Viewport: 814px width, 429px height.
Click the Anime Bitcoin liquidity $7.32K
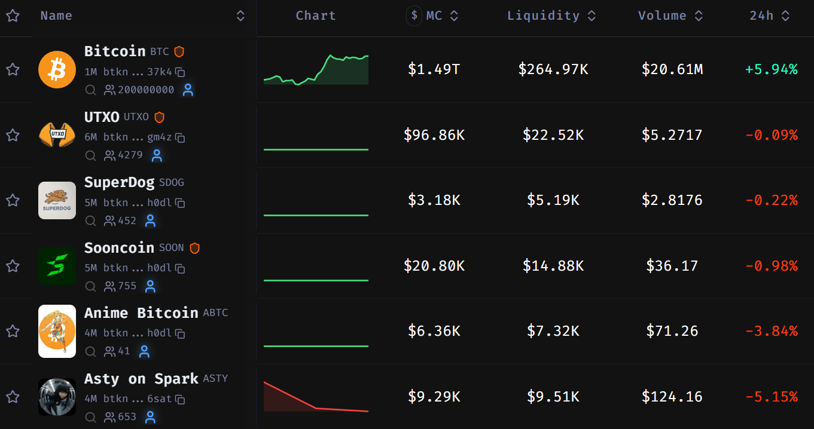click(x=553, y=331)
